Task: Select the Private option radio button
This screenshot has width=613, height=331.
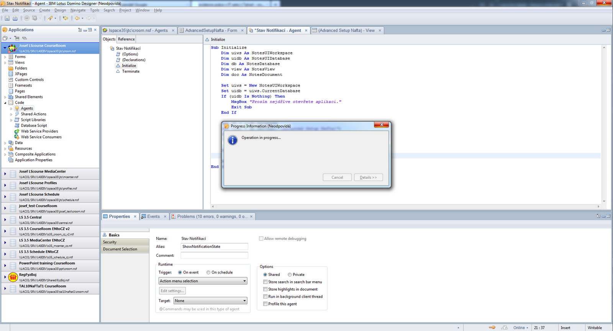Action: pos(290,275)
